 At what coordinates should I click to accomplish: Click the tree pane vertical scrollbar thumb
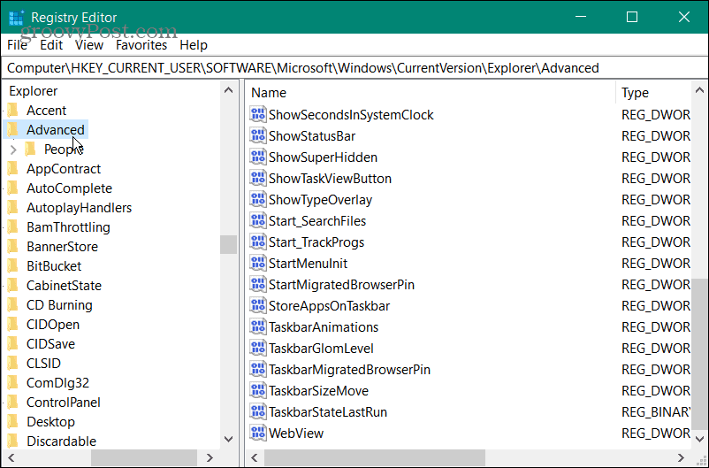(x=229, y=244)
